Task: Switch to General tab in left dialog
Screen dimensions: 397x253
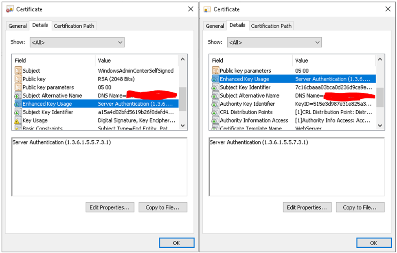Action: (x=18, y=26)
